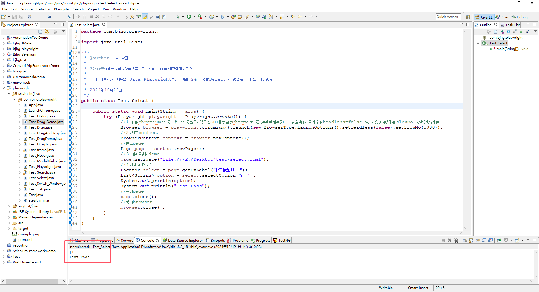Toggle Hide Fields in Outline toolbar

[x=508, y=32]
